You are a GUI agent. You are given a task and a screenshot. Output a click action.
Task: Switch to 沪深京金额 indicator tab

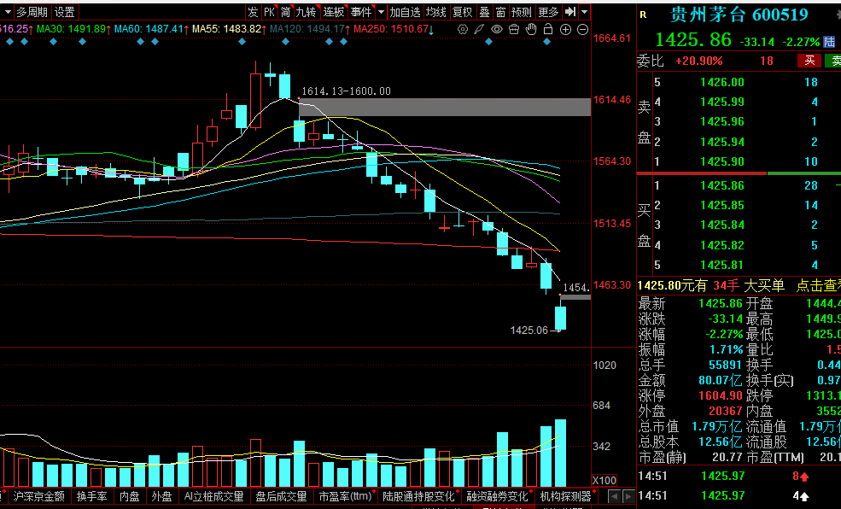38,497
